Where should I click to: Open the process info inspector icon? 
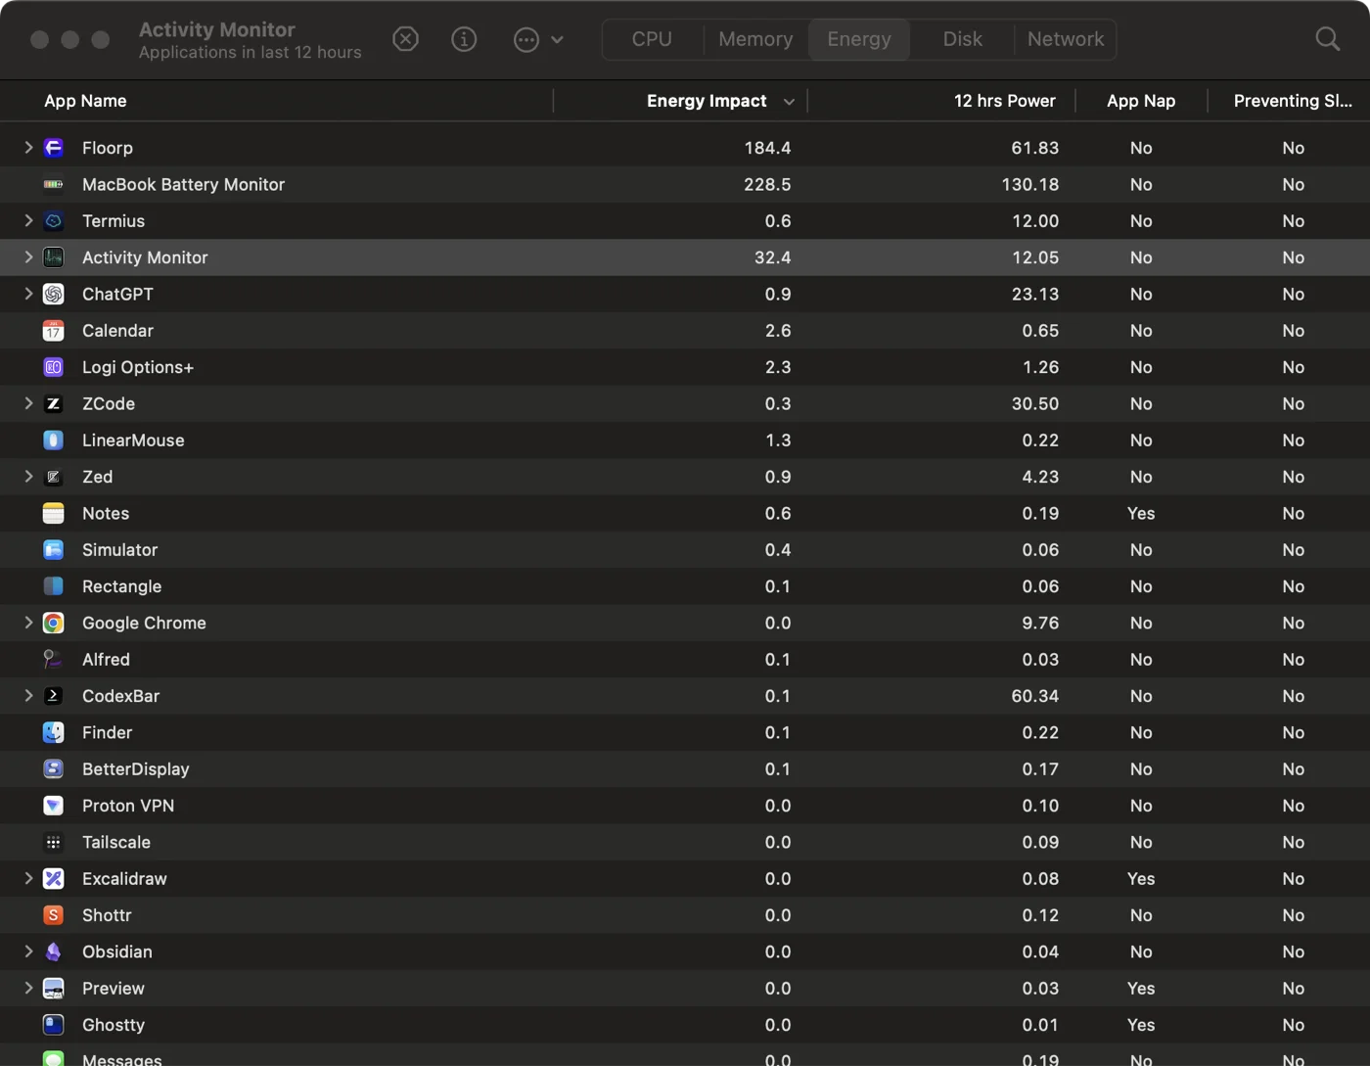(x=464, y=39)
